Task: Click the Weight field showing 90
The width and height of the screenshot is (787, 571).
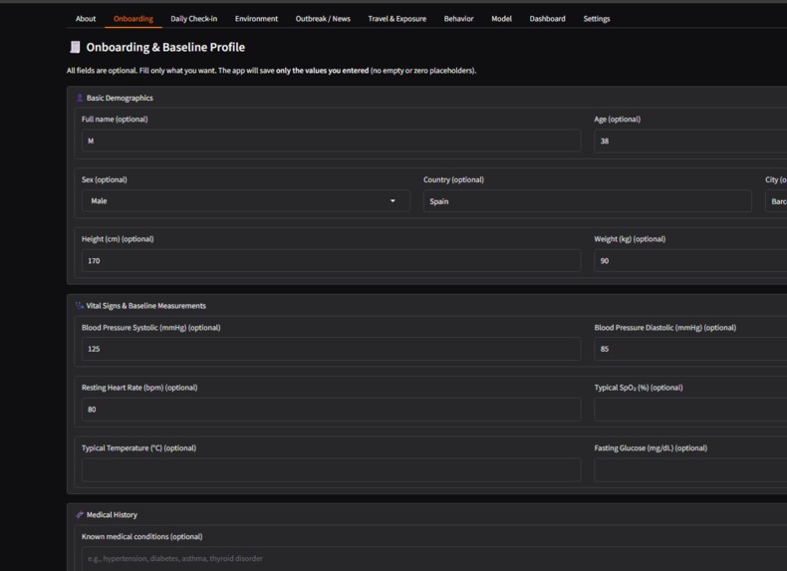Action: coord(690,261)
